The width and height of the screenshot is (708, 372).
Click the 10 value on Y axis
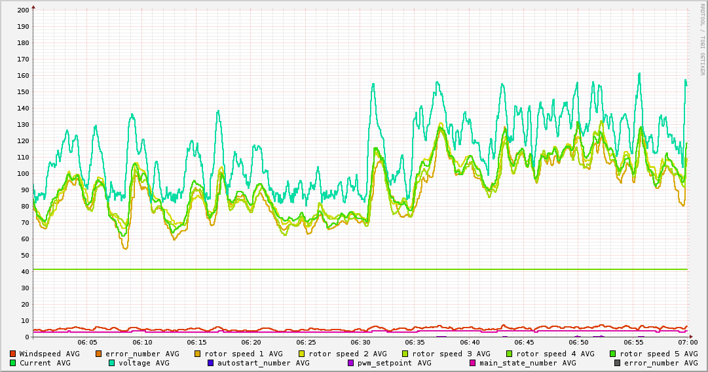point(25,320)
